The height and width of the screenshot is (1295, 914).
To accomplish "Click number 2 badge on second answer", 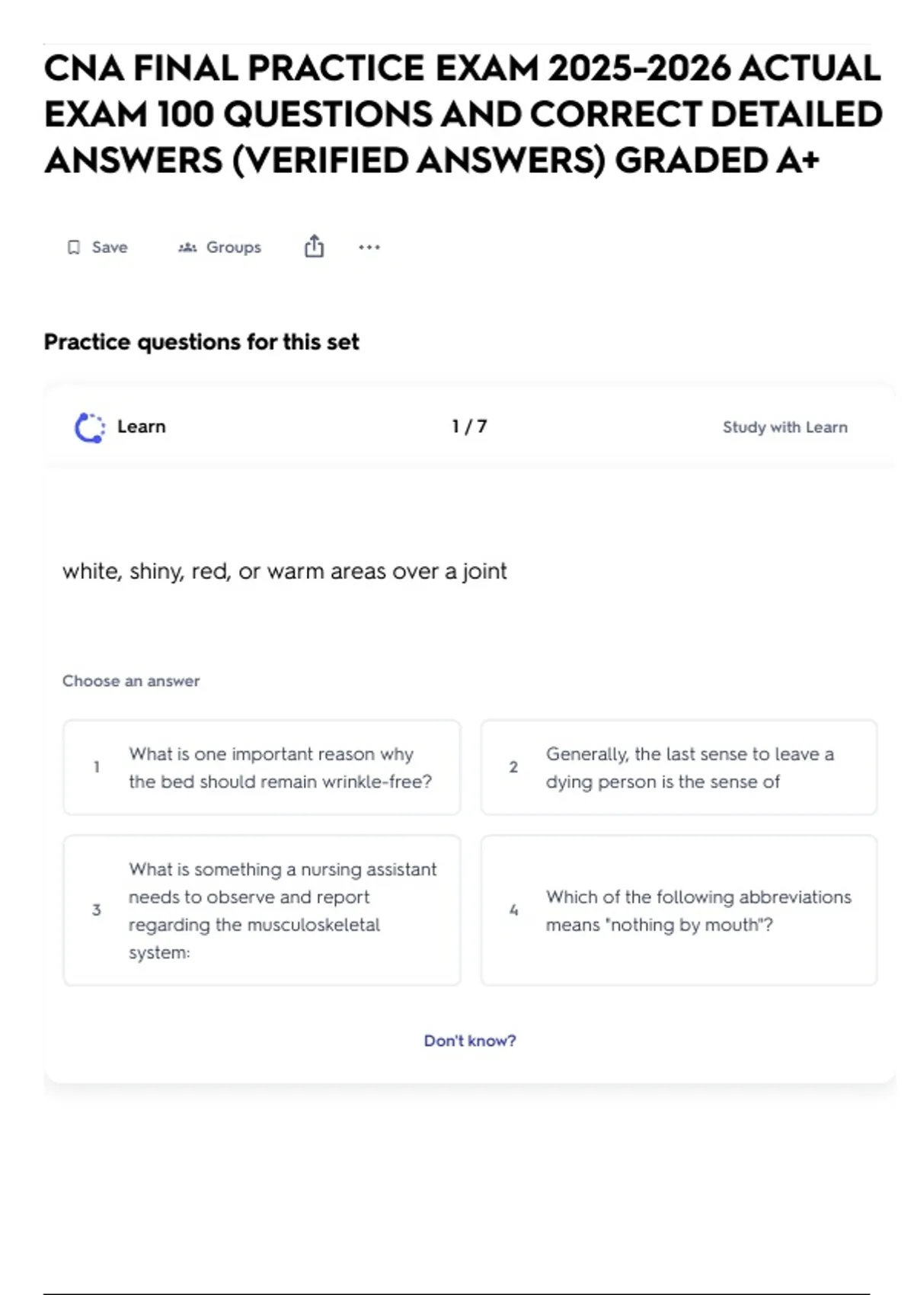I will click(x=513, y=767).
